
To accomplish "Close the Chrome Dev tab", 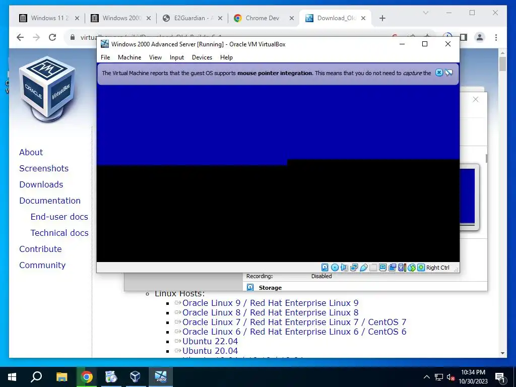I will pyautogui.click(x=292, y=18).
